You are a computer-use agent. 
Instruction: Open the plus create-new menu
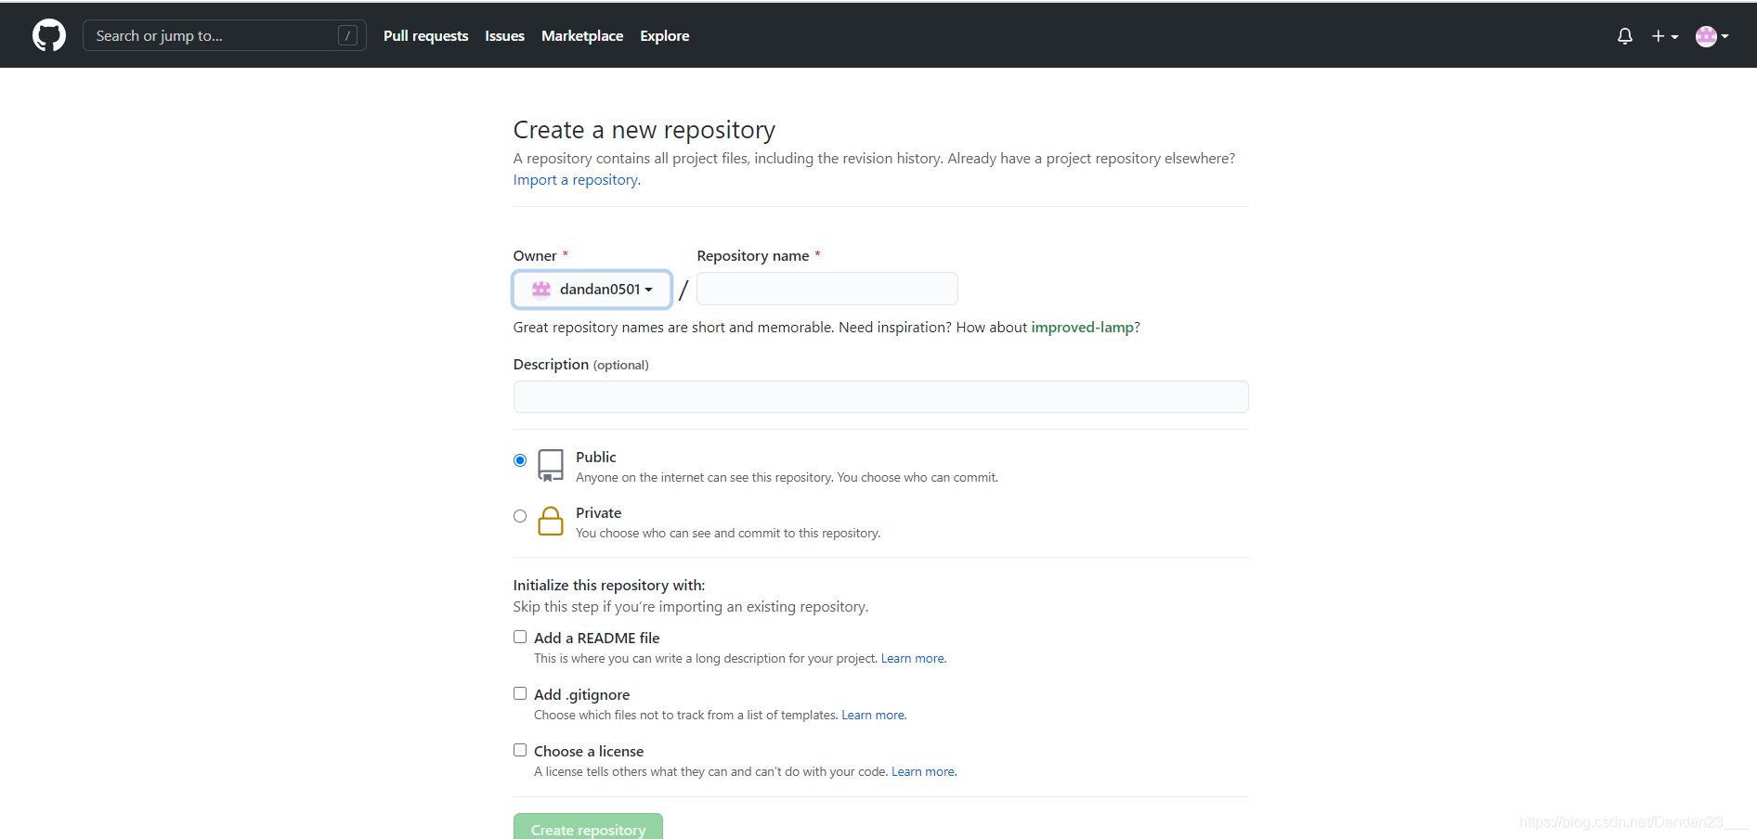1664,36
